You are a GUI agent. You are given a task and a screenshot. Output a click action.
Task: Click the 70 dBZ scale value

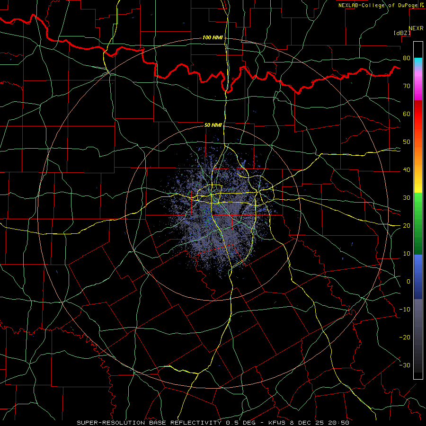(x=407, y=86)
